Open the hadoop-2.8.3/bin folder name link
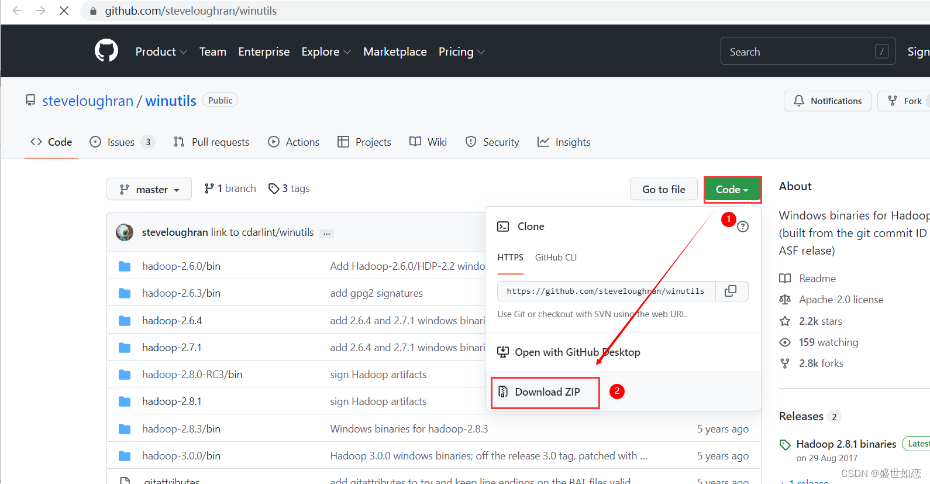 coord(181,429)
